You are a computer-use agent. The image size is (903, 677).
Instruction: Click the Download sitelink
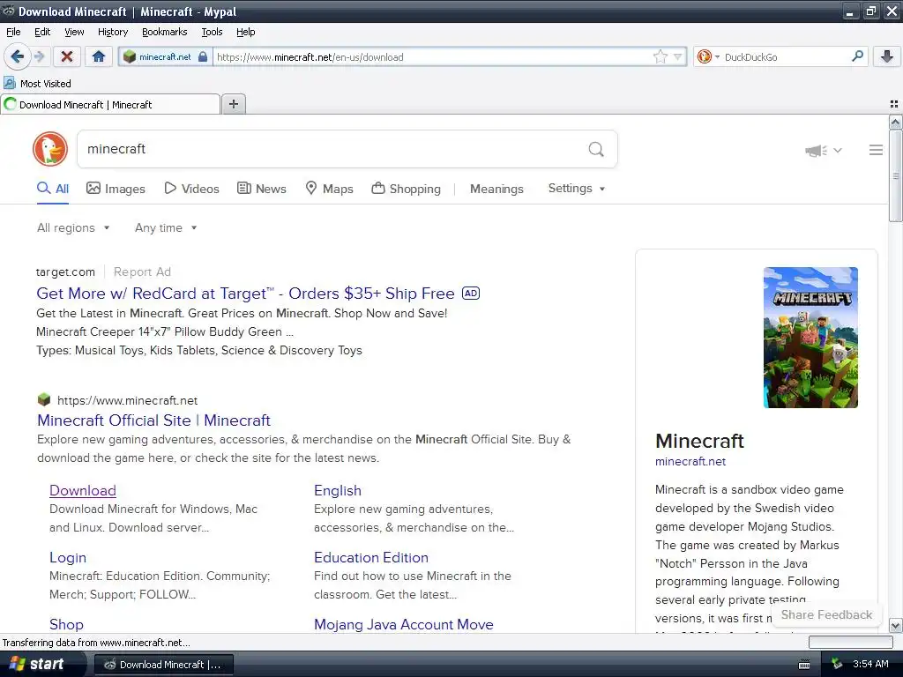[x=82, y=490]
